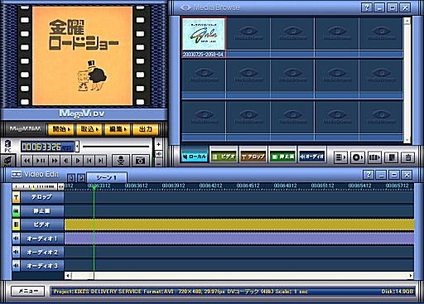Viewport: 424px width, 304px height.
Task: Expand the 開始 menu arrow button
Action: click(x=61, y=129)
